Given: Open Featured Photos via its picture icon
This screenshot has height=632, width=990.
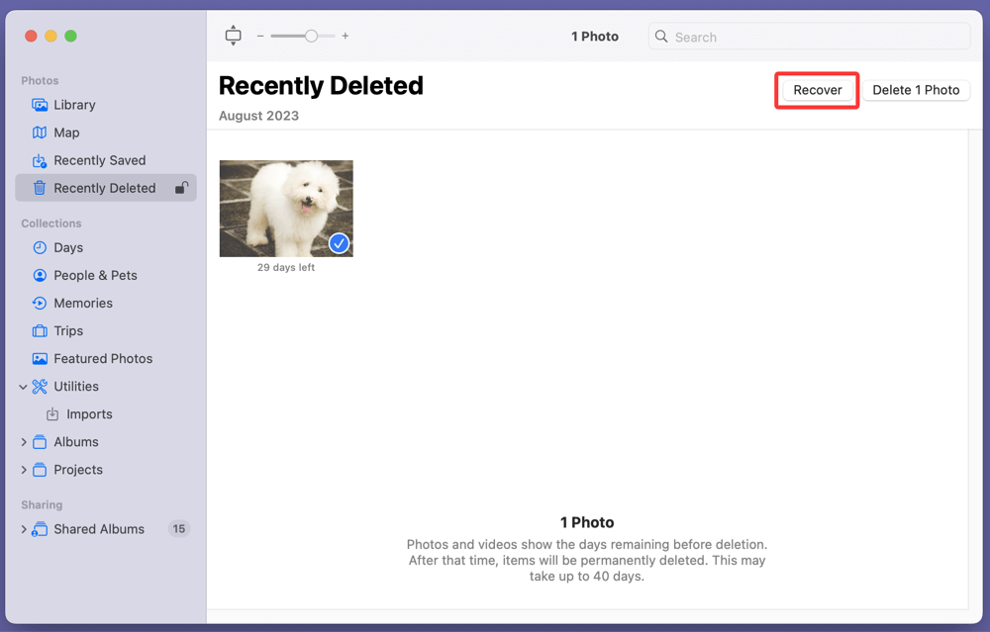Looking at the screenshot, I should tap(40, 358).
